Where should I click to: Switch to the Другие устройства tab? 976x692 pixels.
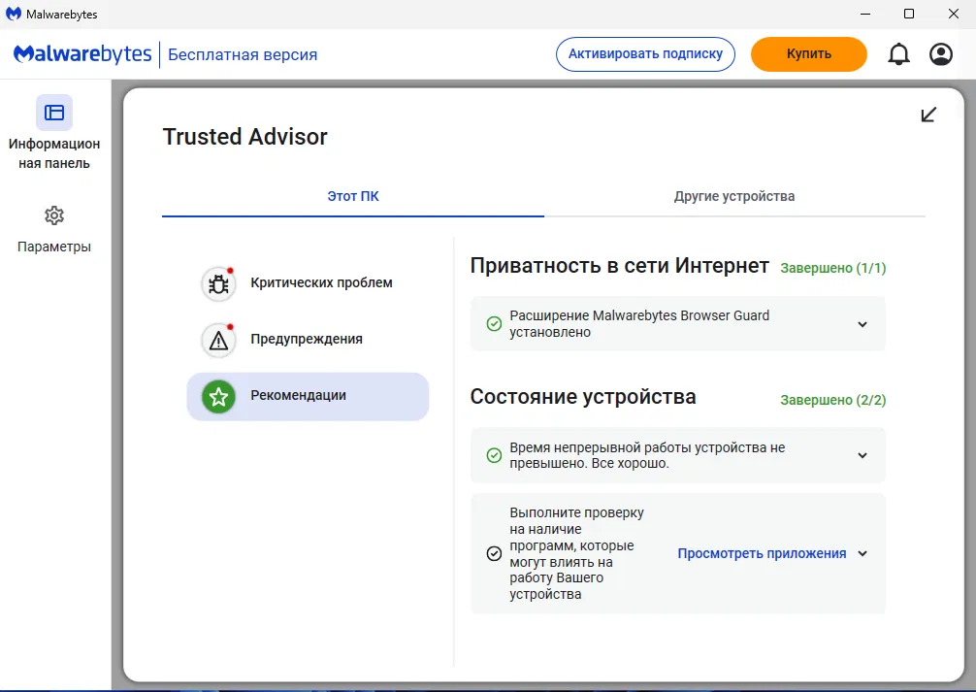(x=734, y=196)
